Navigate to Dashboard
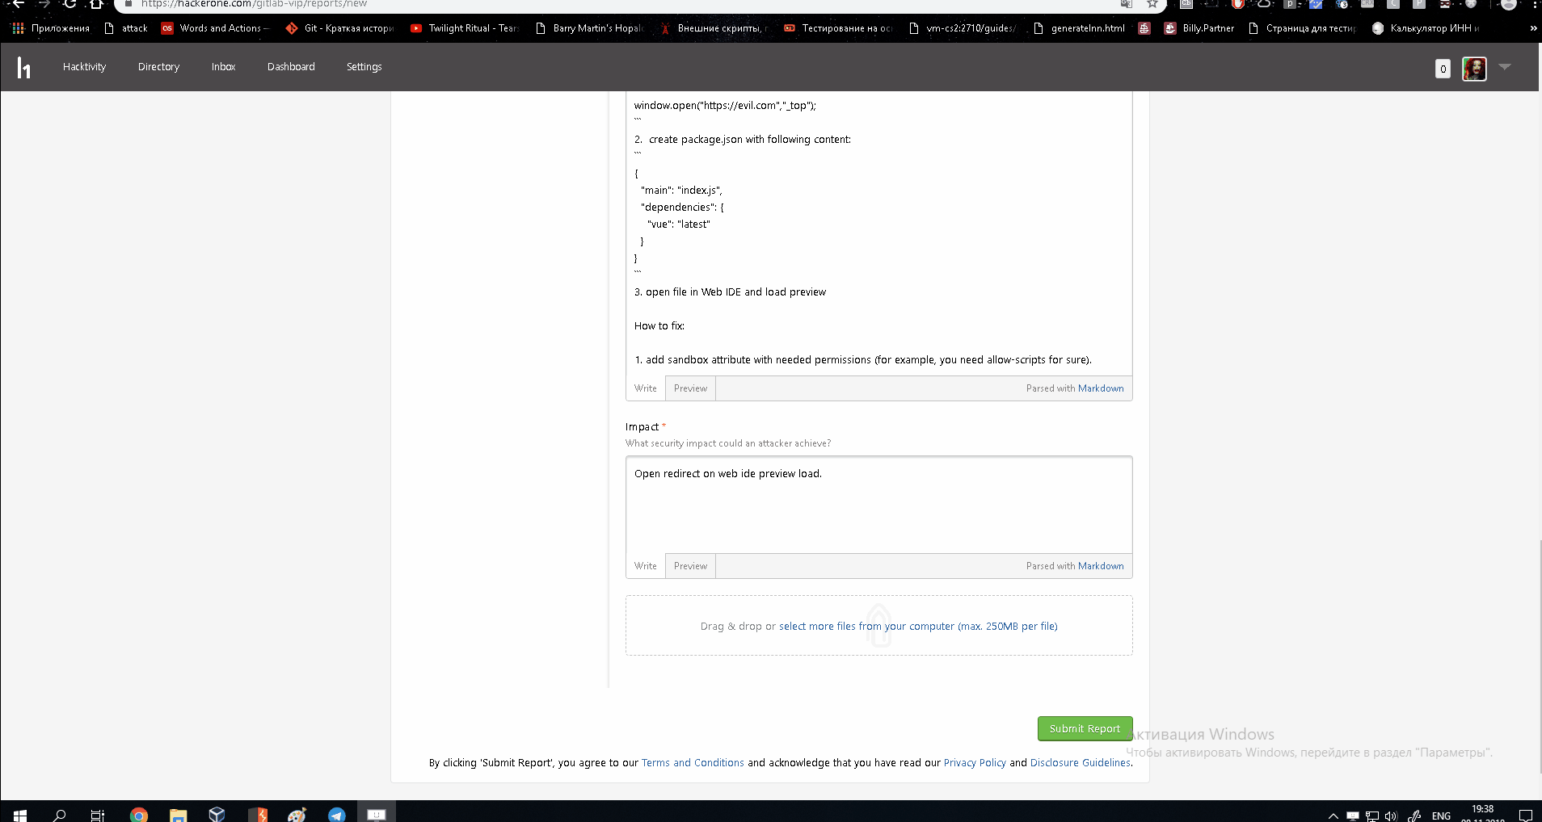1542x822 pixels. click(291, 67)
